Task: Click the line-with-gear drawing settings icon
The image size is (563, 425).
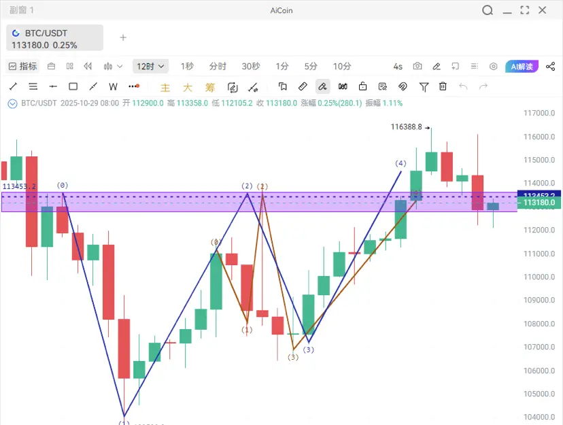Action: (x=253, y=87)
